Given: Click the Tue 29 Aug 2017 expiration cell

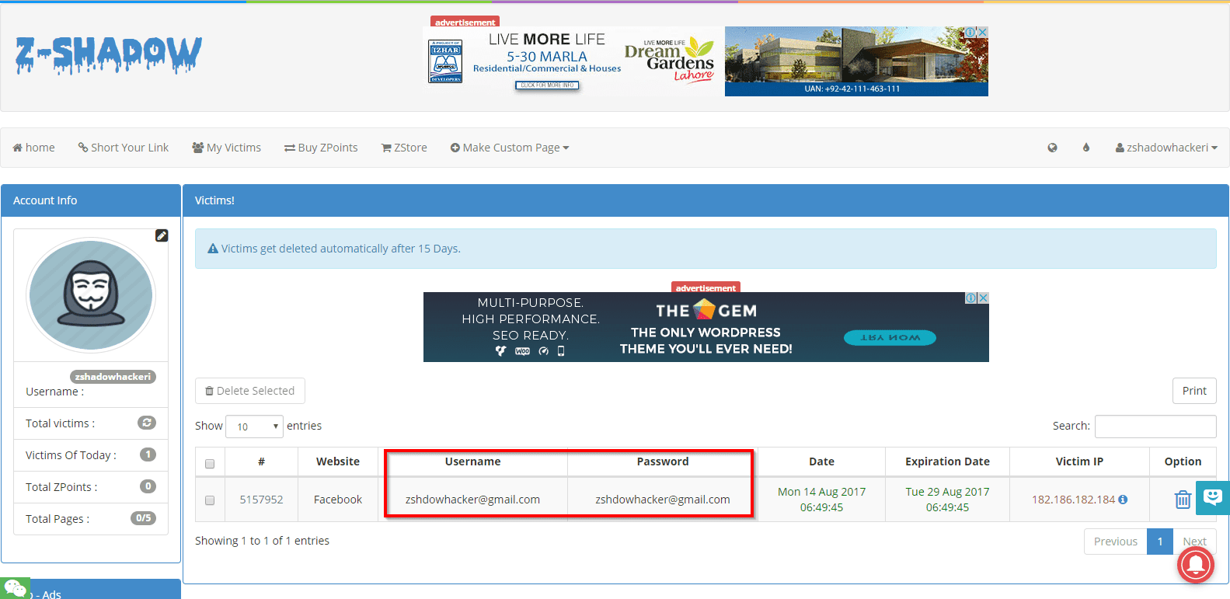Looking at the screenshot, I should [x=947, y=500].
